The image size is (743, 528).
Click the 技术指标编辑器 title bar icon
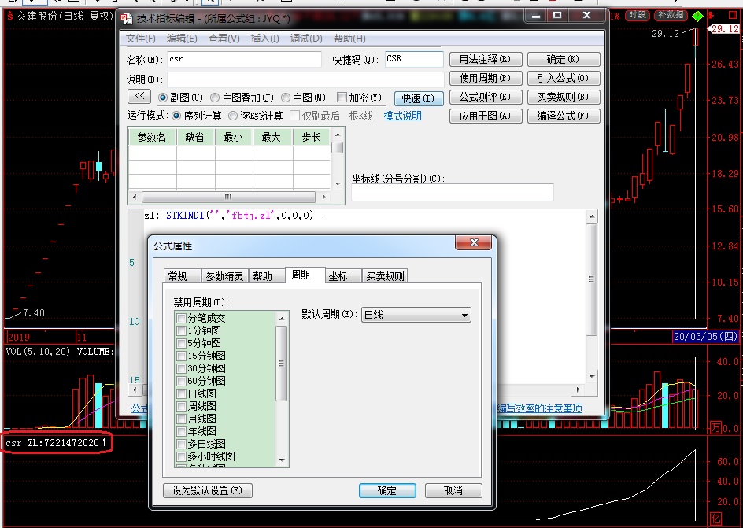[x=127, y=18]
